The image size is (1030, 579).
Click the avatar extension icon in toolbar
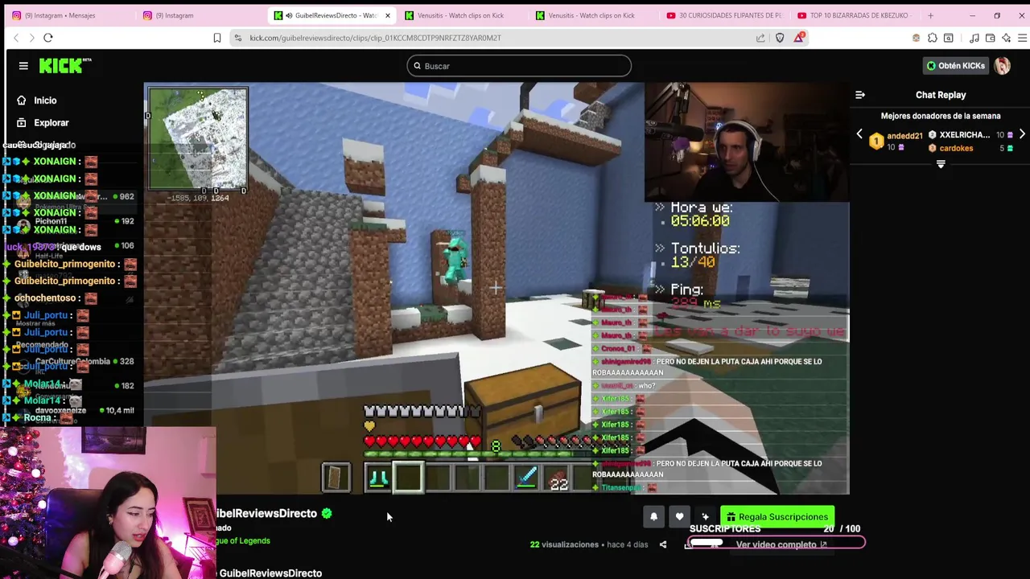916,38
